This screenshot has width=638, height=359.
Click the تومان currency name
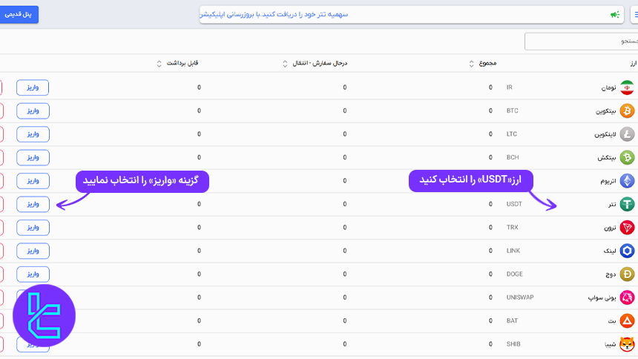click(609, 88)
